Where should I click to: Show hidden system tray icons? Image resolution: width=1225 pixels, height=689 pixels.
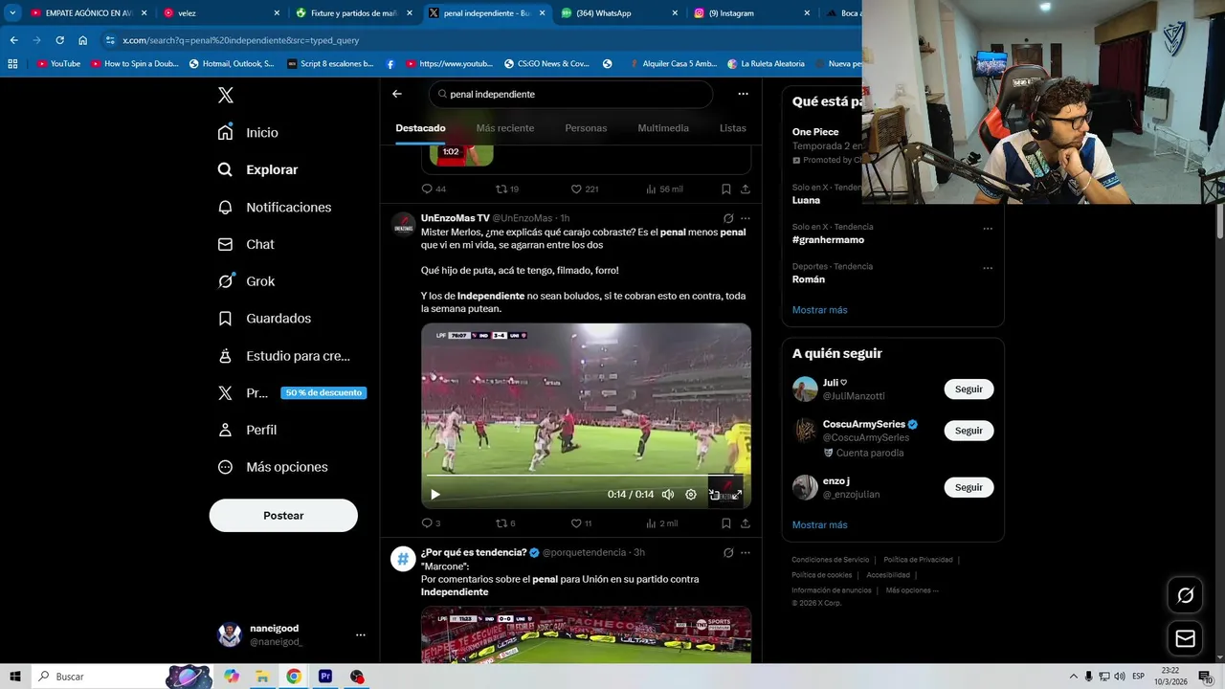(1073, 677)
